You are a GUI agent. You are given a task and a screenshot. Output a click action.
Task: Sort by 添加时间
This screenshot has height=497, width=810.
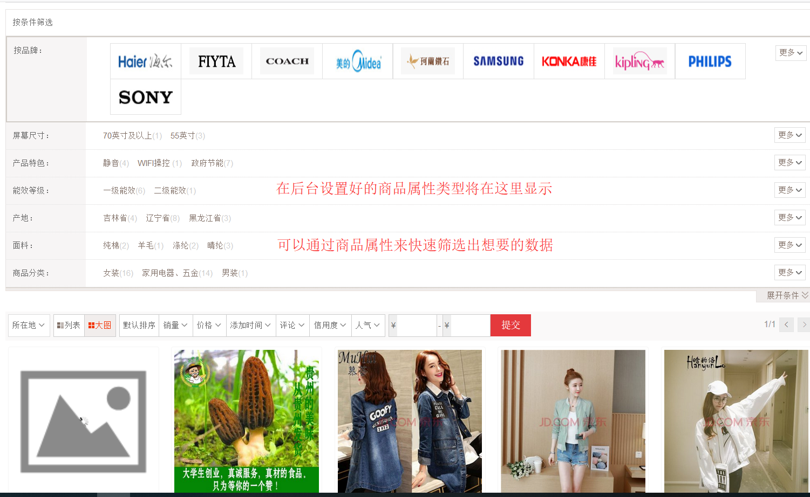(251, 326)
